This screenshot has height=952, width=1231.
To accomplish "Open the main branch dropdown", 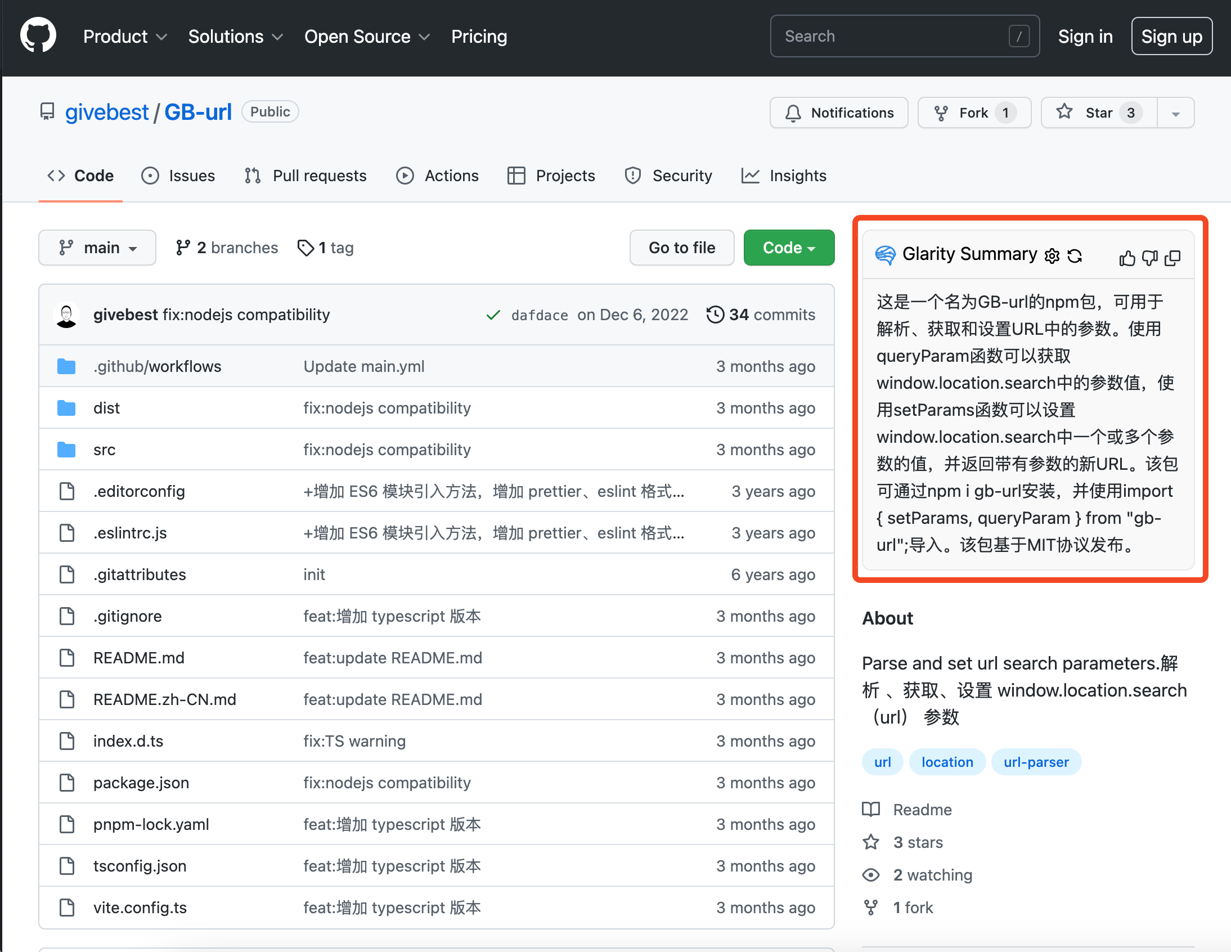I will coord(97,248).
